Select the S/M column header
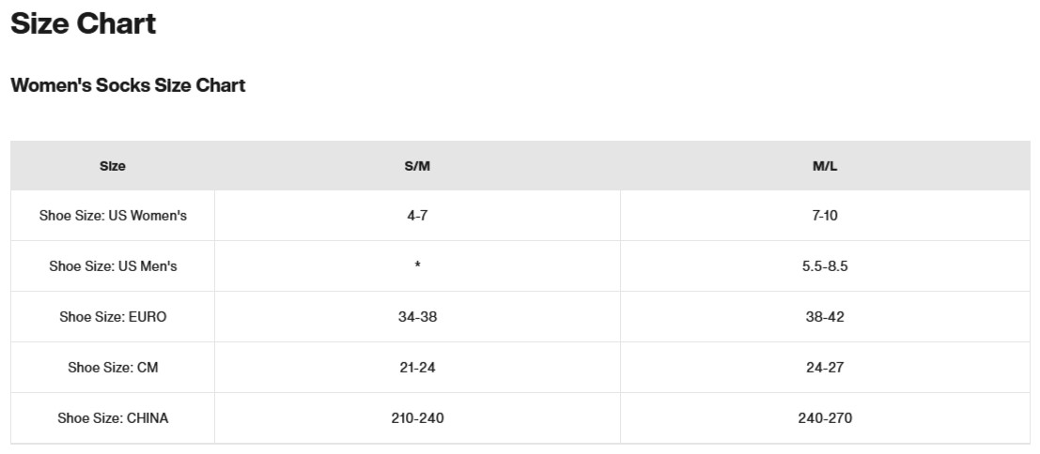The image size is (1040, 454). (x=417, y=166)
